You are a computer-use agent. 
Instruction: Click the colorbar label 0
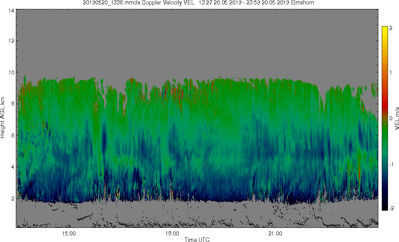click(391, 119)
